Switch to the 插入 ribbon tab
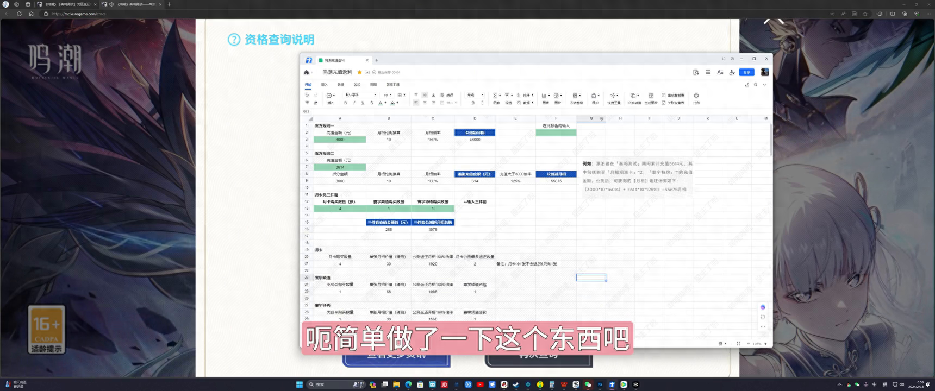Viewport: 935px width, 391px height. click(x=325, y=85)
